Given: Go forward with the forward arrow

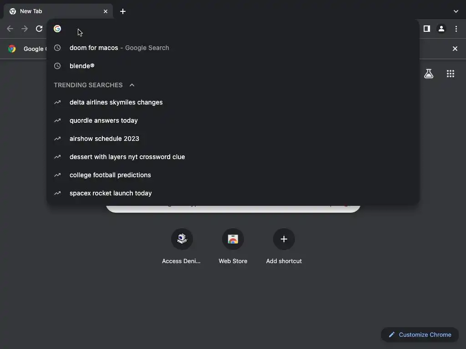Looking at the screenshot, I should [x=25, y=29].
